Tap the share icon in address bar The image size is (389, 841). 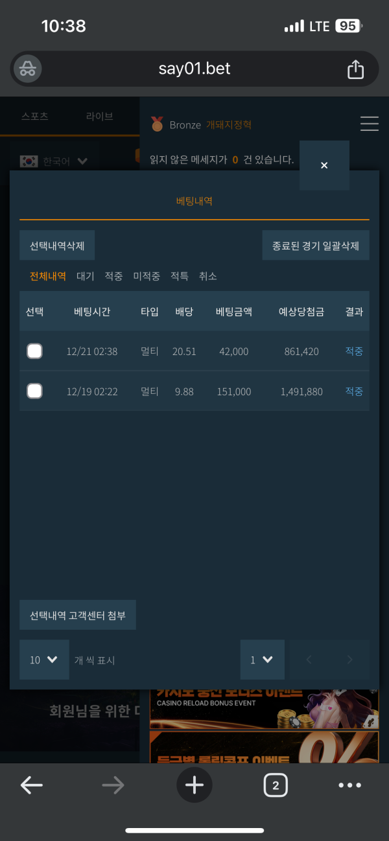tap(355, 69)
